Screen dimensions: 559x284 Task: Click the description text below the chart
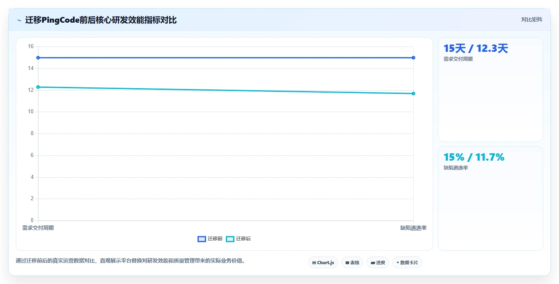(x=130, y=261)
